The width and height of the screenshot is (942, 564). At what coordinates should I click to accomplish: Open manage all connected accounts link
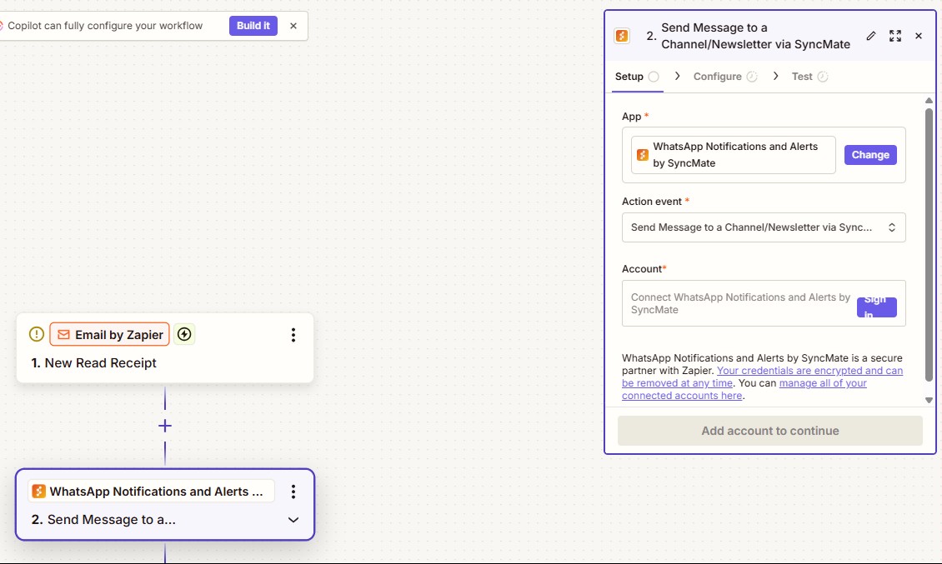tap(744, 389)
